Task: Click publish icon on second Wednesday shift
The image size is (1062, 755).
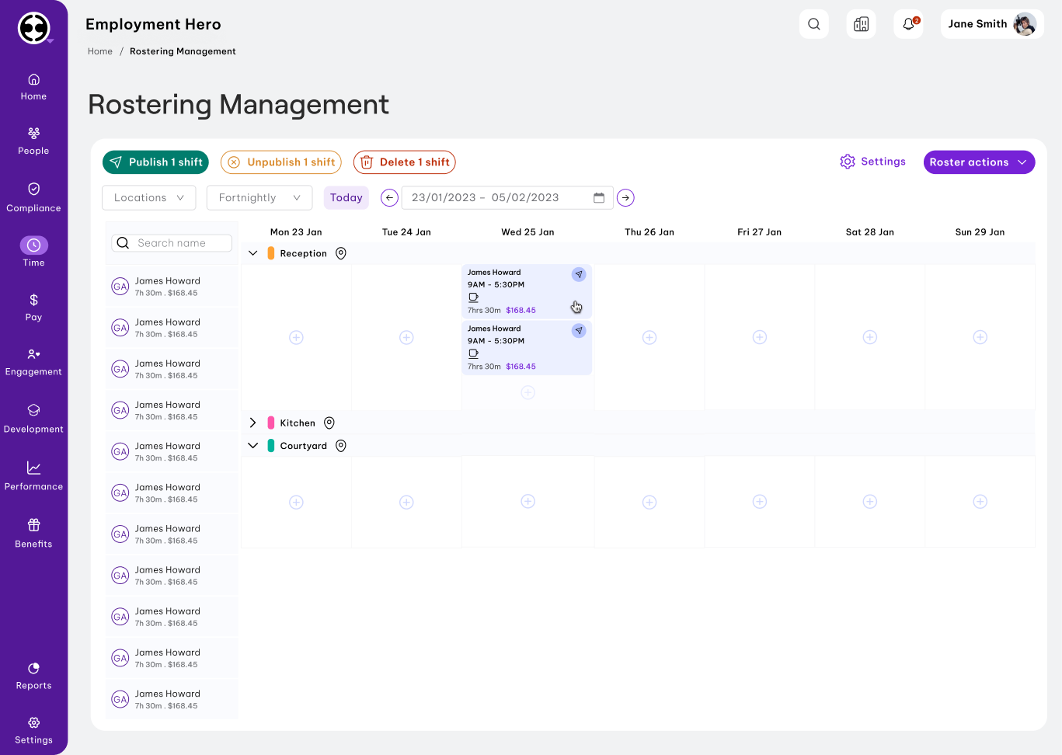Action: click(x=579, y=331)
